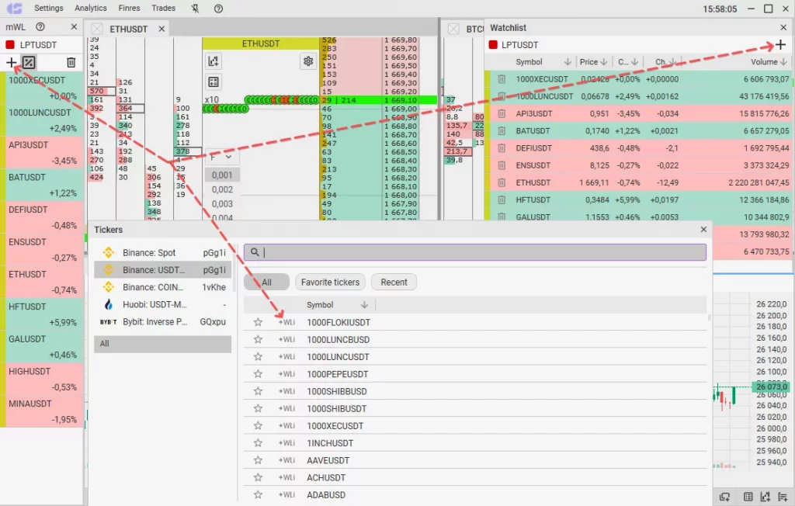The image size is (795, 506).
Task: Click the help icon in top menu bar
Action: pyautogui.click(x=218, y=8)
